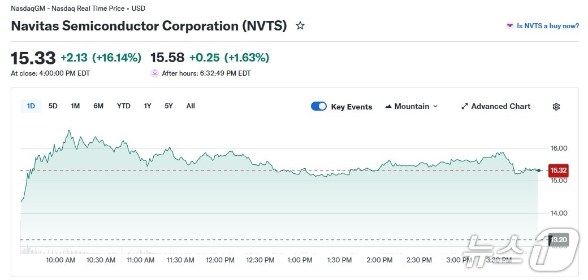
Task: View the 5Y chart range
Action: point(168,106)
